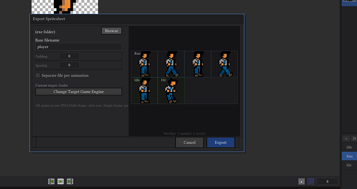Select the Hit animation in list
357x189 pixels.
(349, 165)
